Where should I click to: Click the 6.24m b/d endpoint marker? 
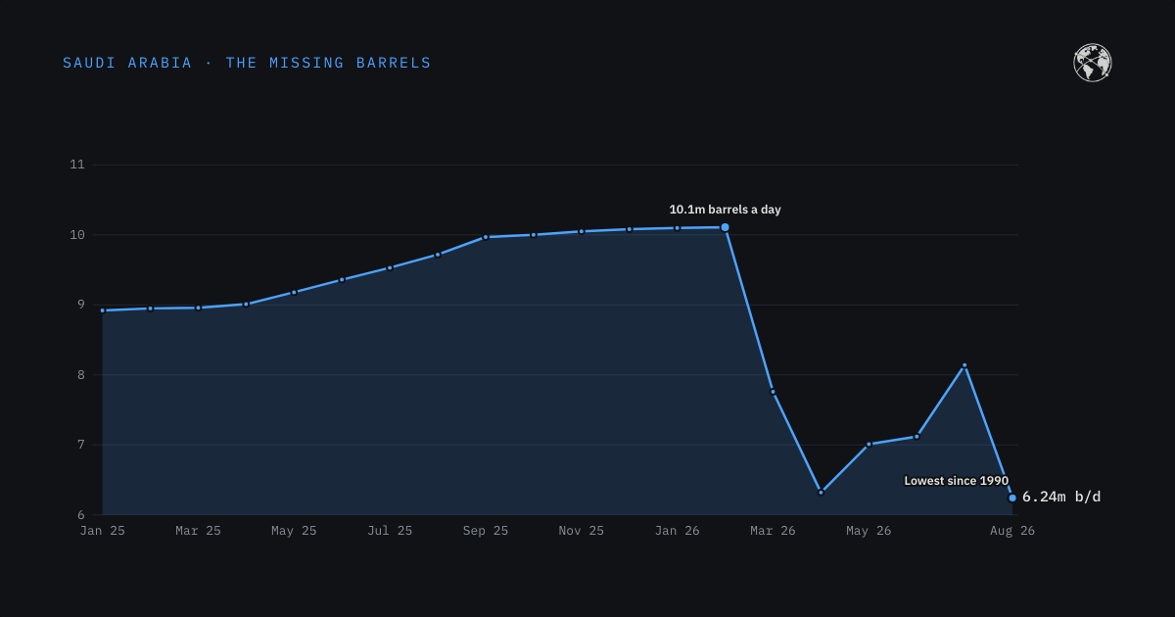(x=1012, y=498)
